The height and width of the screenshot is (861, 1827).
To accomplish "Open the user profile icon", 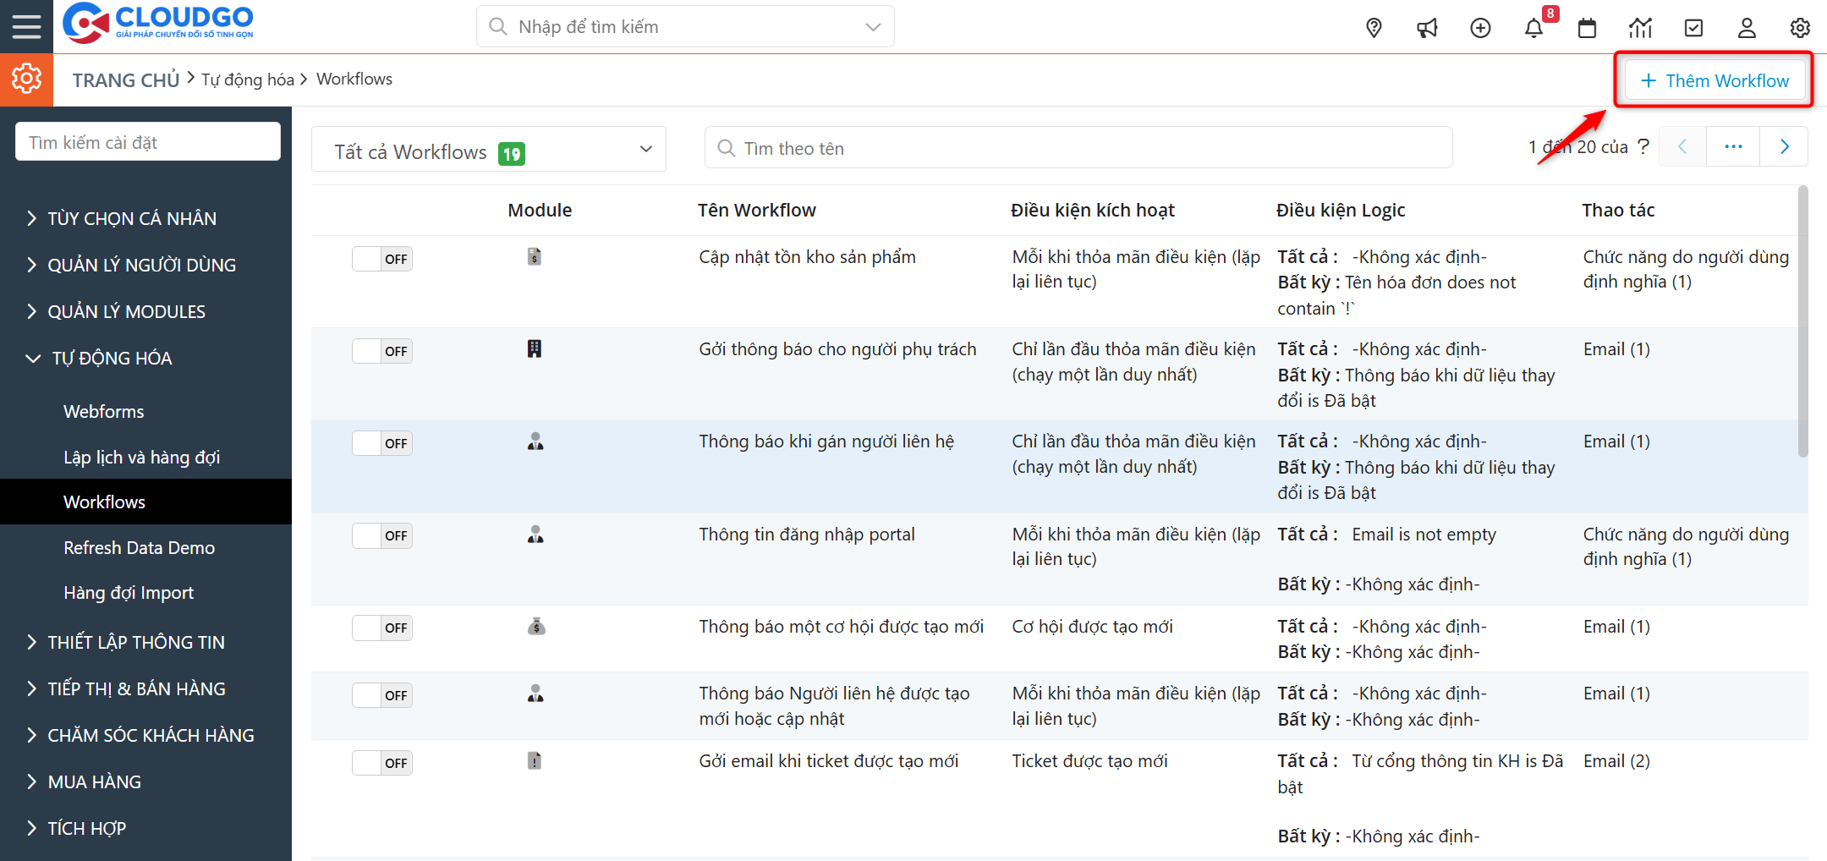I will tap(1747, 28).
